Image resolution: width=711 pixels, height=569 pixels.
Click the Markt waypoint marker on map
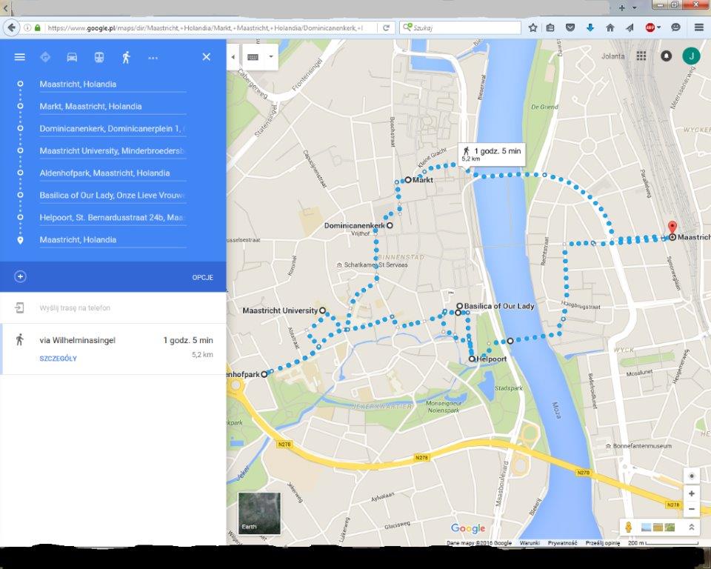[x=408, y=180]
